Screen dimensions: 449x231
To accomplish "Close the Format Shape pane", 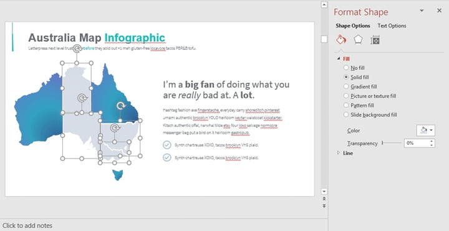I will point(439,11).
